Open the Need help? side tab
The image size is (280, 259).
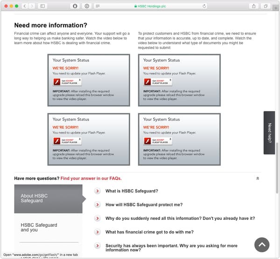point(269,133)
